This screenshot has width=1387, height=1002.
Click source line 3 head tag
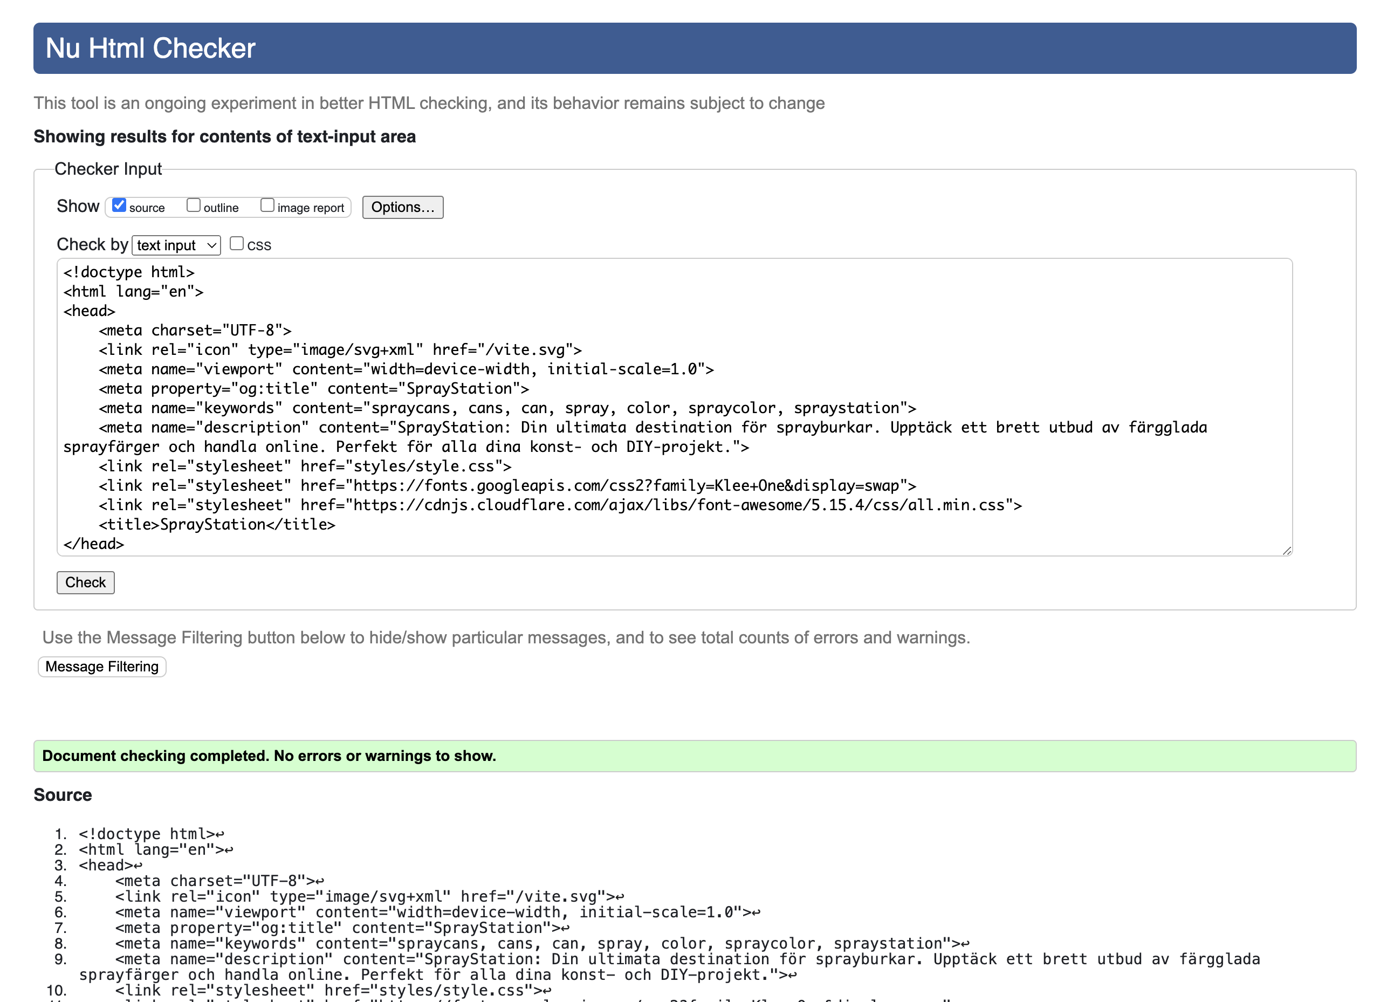111,865
